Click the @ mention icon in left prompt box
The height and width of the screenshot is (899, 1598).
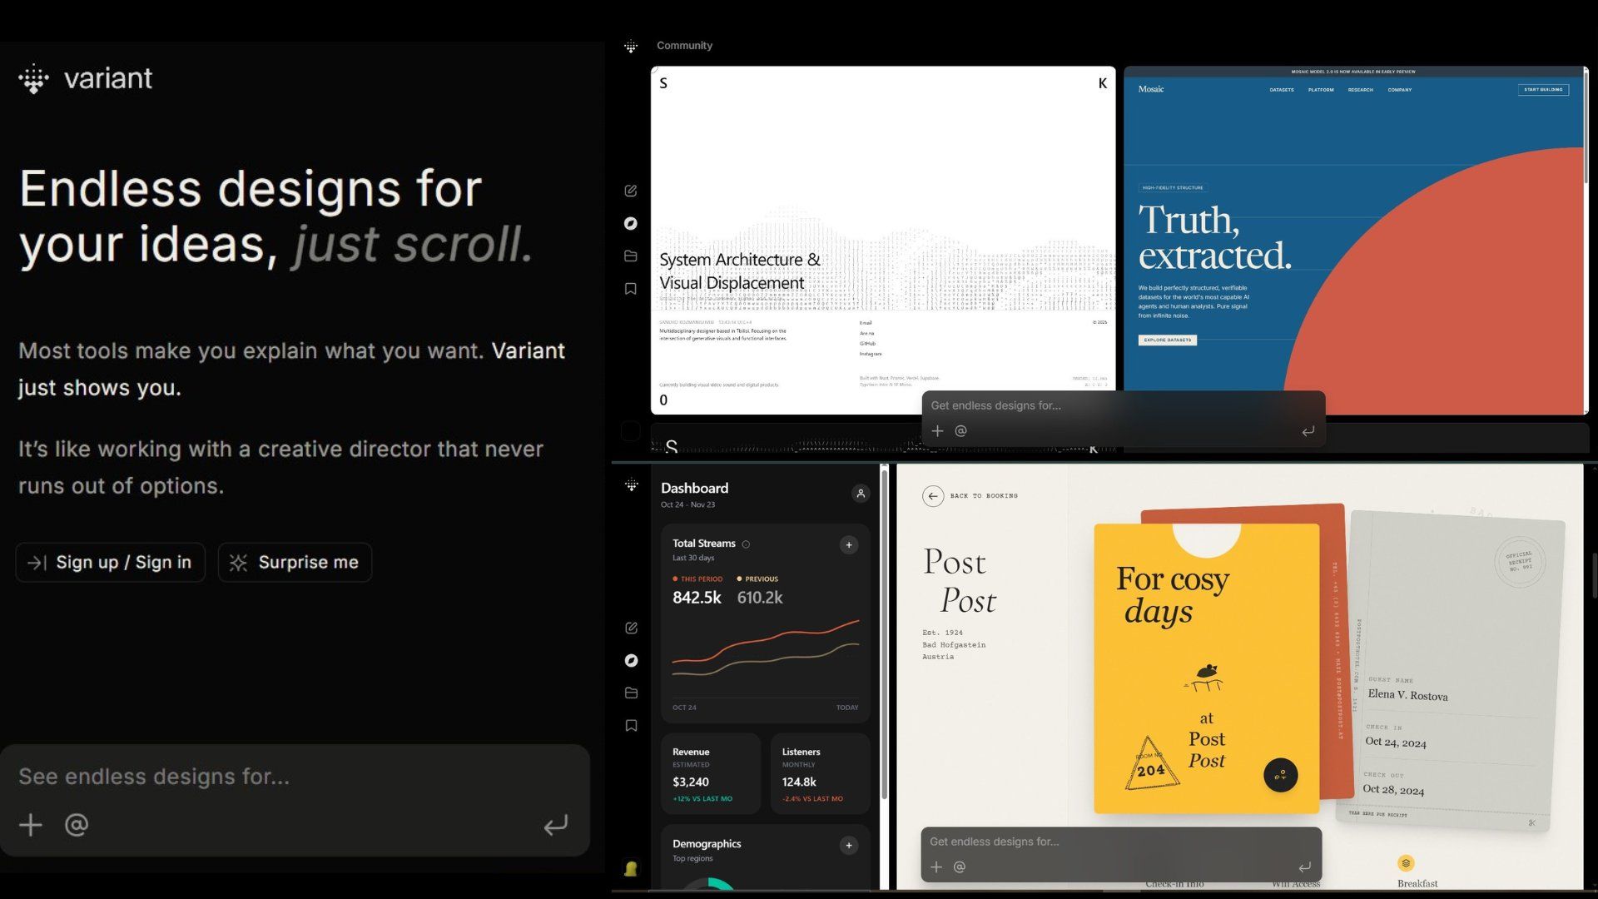(77, 825)
